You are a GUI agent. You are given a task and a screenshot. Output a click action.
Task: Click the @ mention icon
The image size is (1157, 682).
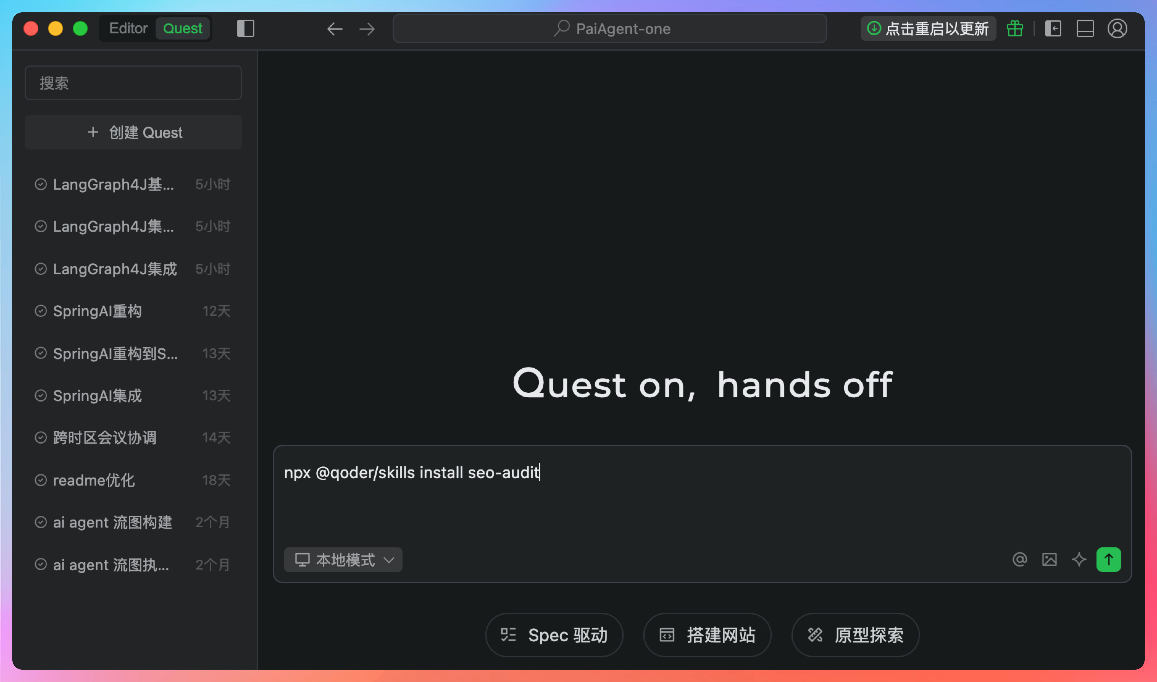[x=1020, y=559]
